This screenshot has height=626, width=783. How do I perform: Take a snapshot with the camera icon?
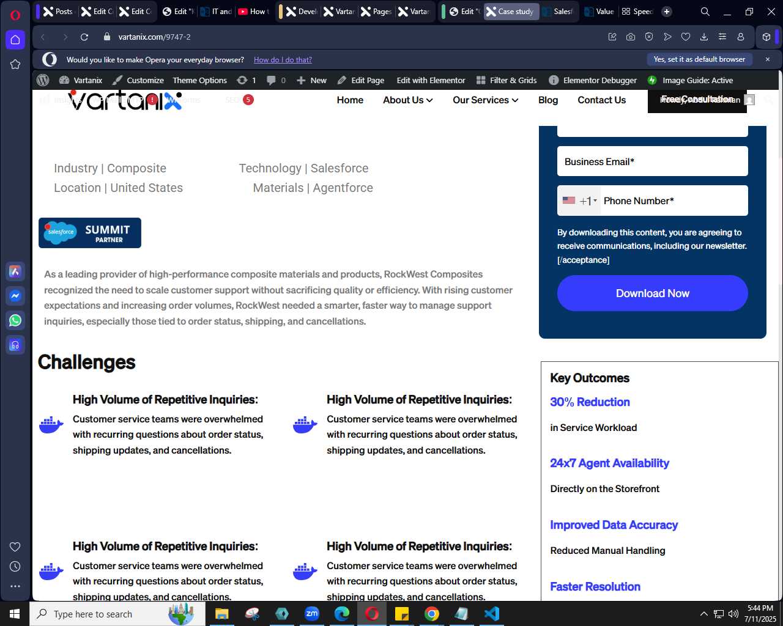point(631,37)
